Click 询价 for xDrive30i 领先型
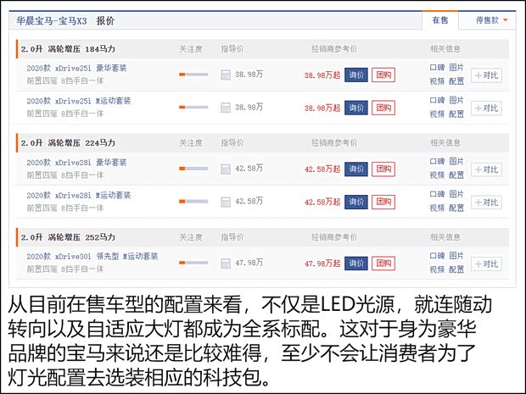 [356, 264]
